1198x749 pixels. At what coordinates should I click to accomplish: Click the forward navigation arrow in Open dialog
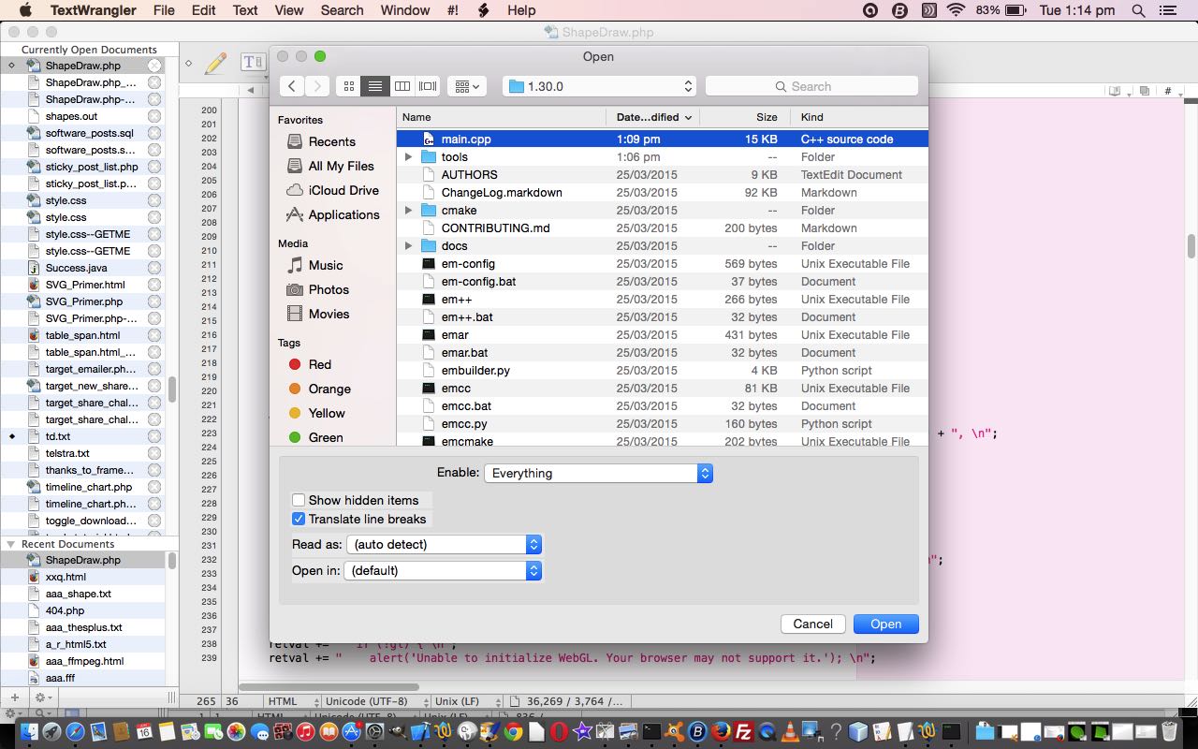pyautogui.click(x=317, y=86)
